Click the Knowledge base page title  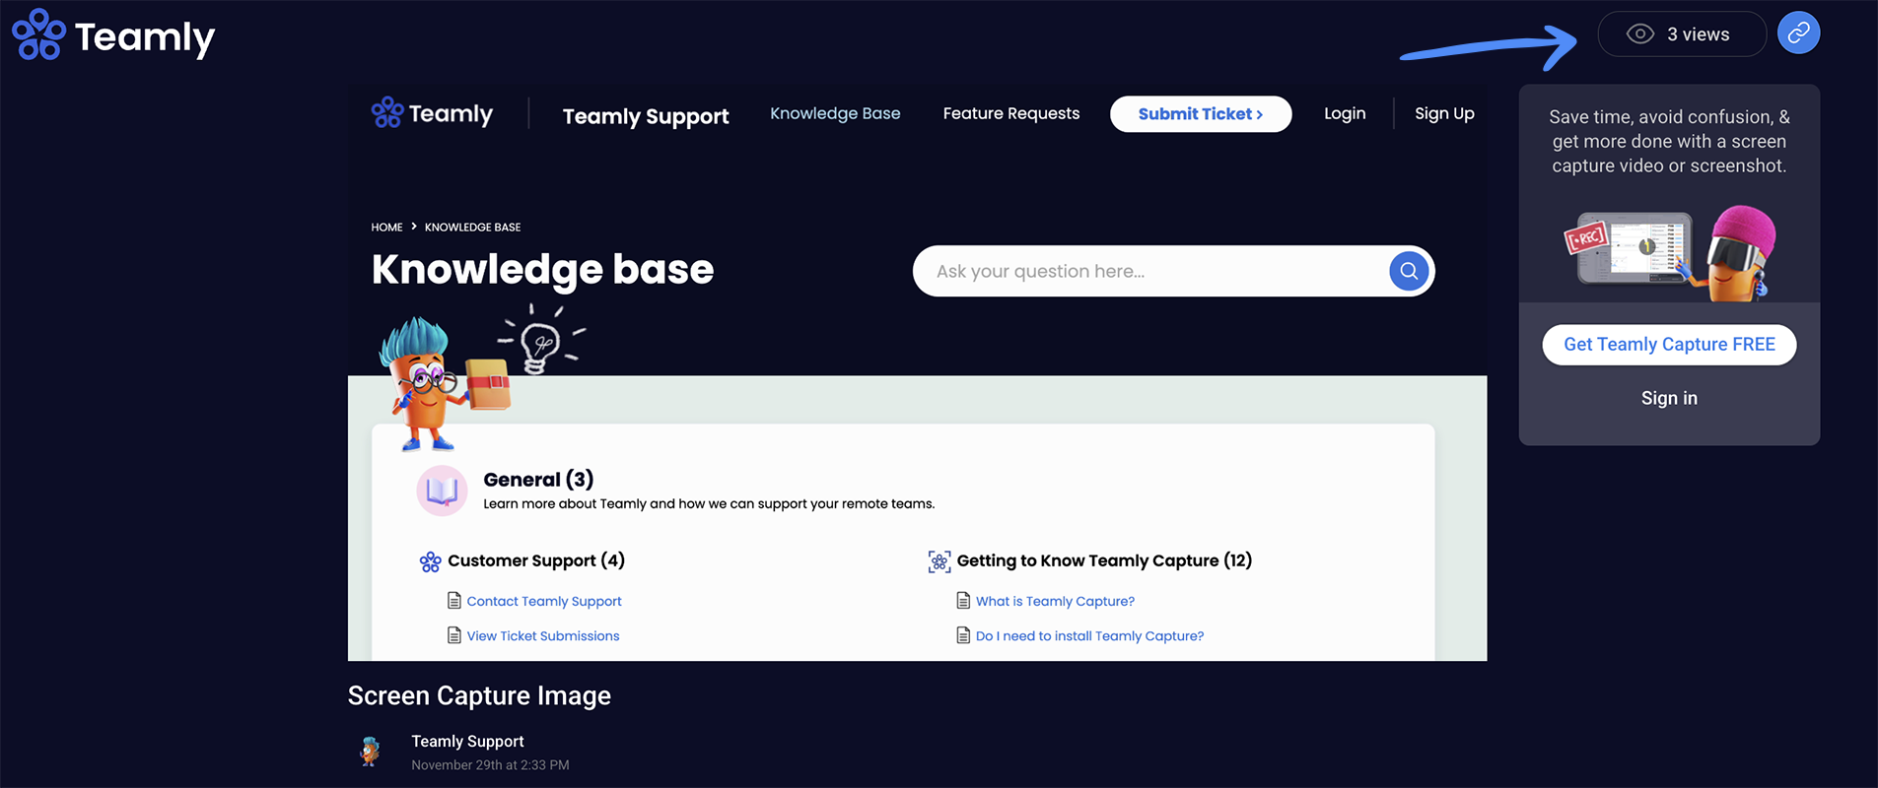pyautogui.click(x=542, y=269)
